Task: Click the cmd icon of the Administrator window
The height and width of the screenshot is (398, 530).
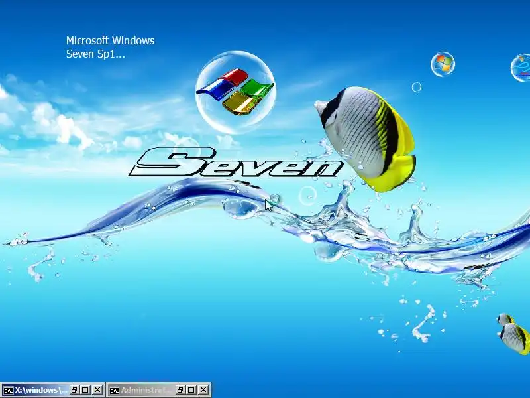Action: pyautogui.click(x=115, y=390)
